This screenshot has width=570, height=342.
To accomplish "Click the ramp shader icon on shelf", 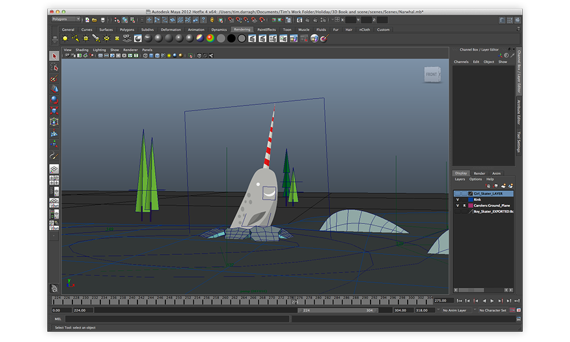I will tap(210, 38).
